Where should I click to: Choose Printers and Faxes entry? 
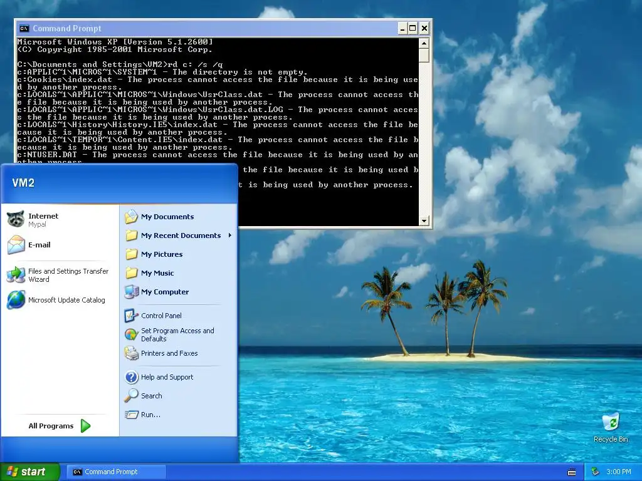point(179,353)
